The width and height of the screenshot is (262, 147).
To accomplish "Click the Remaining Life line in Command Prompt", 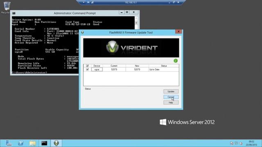I will [x=47, y=63].
